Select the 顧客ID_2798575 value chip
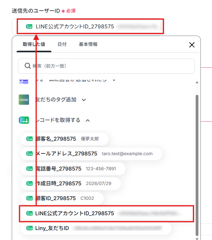 [x=62, y=198]
